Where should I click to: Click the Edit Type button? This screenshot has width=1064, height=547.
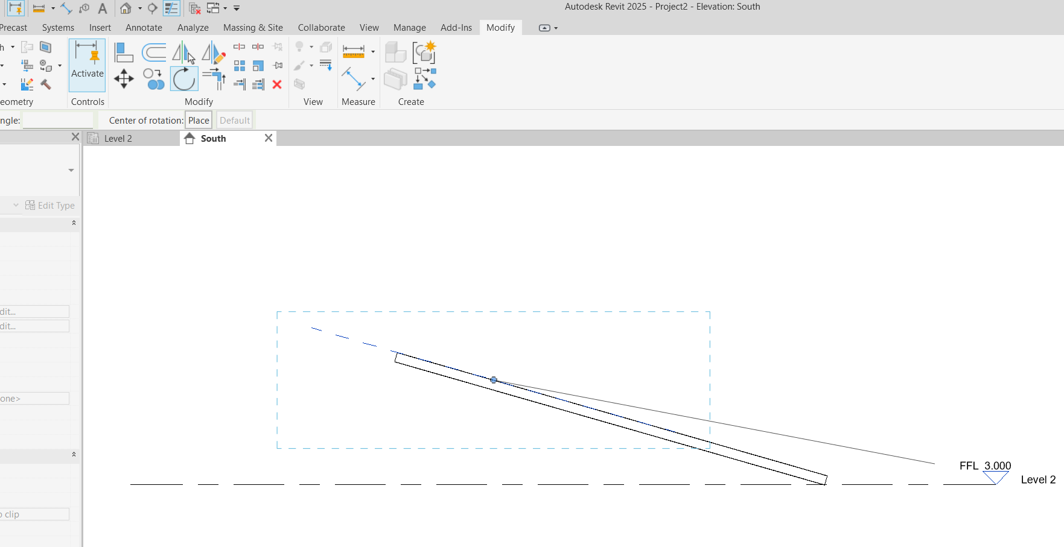[x=50, y=205]
